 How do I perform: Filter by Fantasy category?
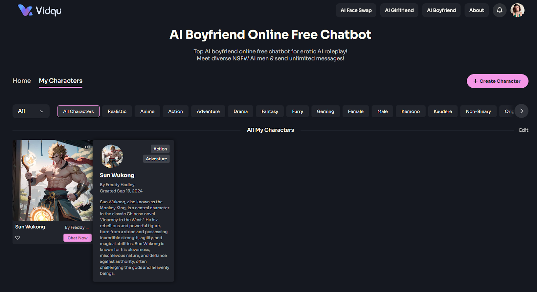coord(270,111)
